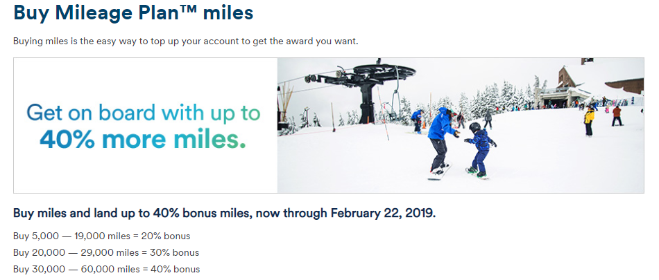
Task: Click the person in the red jacket
Action: click(617, 114)
